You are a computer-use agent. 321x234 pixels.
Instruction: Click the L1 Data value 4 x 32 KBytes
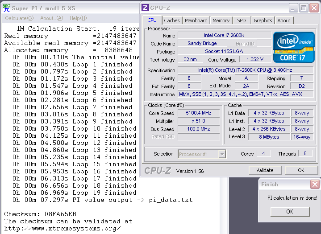click(269, 113)
